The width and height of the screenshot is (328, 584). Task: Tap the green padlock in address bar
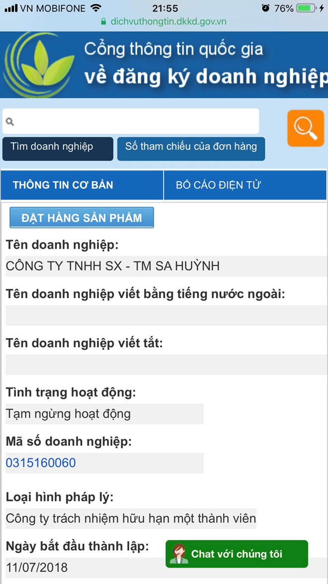point(103,21)
